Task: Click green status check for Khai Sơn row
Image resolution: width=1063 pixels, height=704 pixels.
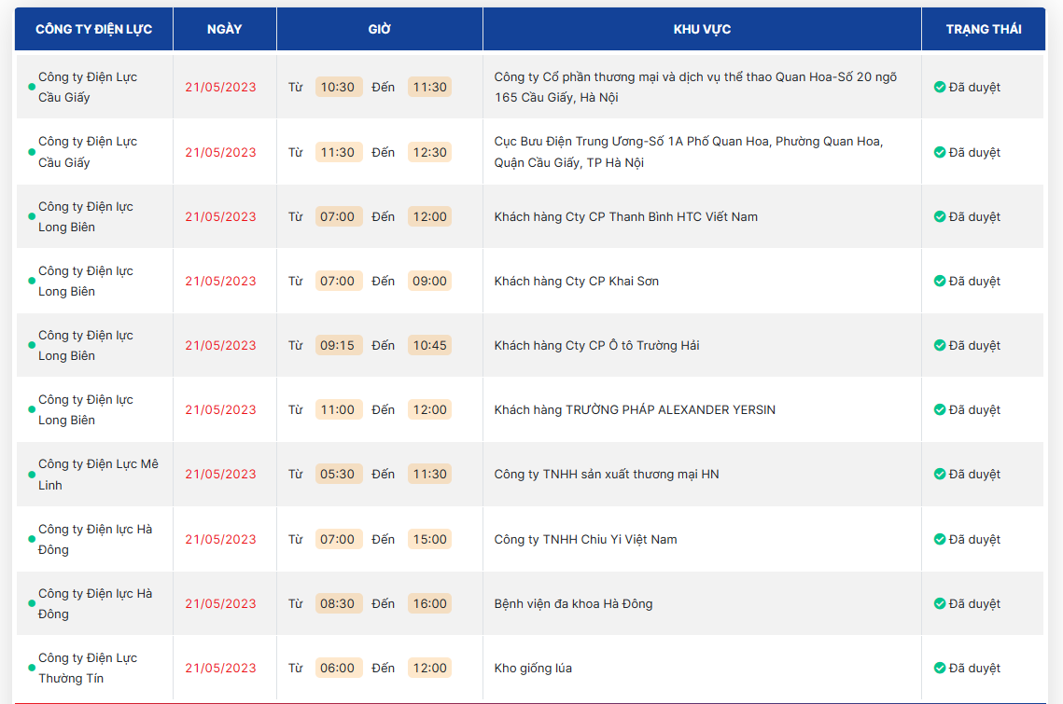Action: (x=940, y=281)
